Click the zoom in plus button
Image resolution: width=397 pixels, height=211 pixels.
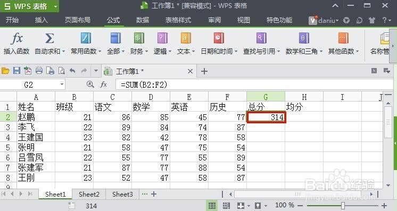[384, 206]
